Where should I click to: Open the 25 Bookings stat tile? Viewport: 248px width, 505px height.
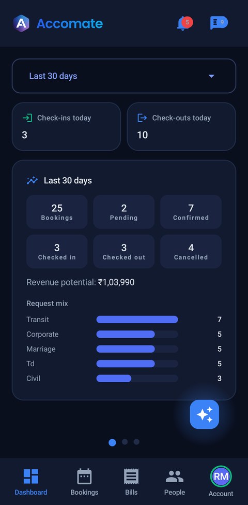[x=57, y=212]
